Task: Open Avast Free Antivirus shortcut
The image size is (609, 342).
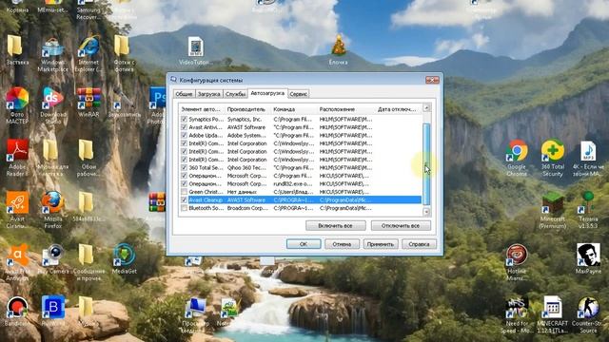Action: tap(17, 262)
